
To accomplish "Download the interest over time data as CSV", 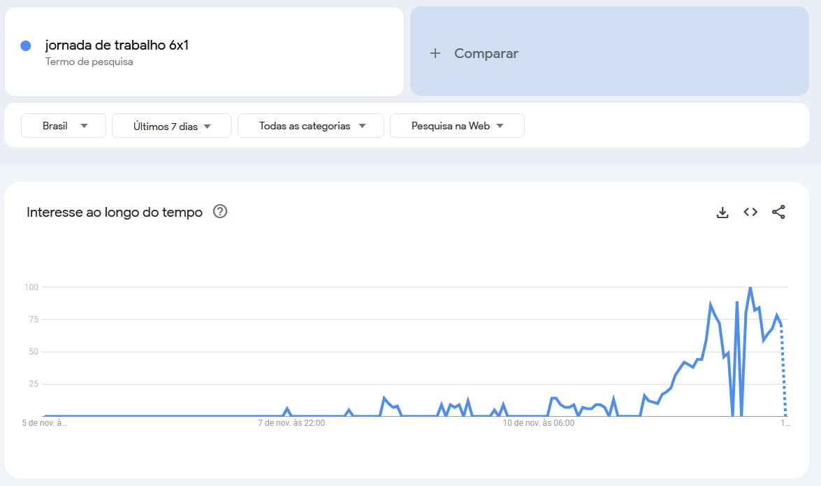I will (722, 213).
